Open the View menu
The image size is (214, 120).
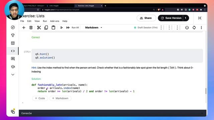point(37,21)
